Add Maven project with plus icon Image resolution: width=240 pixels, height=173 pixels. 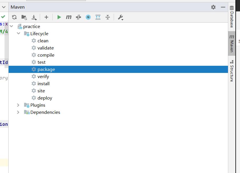(46, 17)
